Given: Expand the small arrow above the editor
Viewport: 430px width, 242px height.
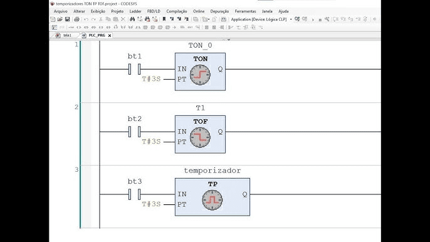Looking at the screenshot, I should [228, 39].
